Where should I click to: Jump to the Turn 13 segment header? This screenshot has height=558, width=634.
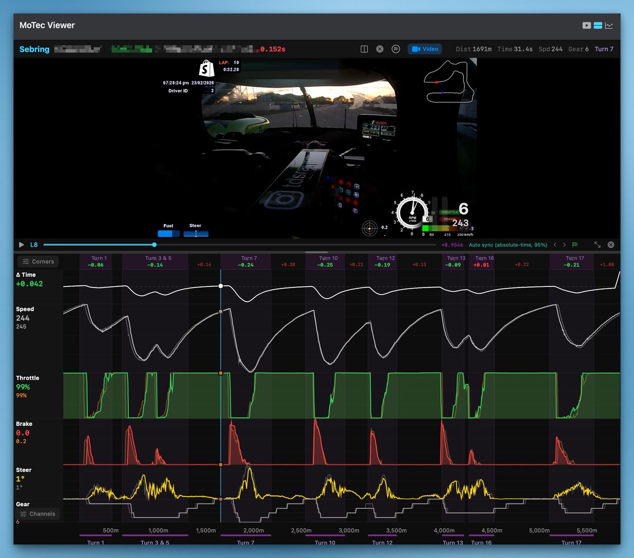(x=453, y=262)
